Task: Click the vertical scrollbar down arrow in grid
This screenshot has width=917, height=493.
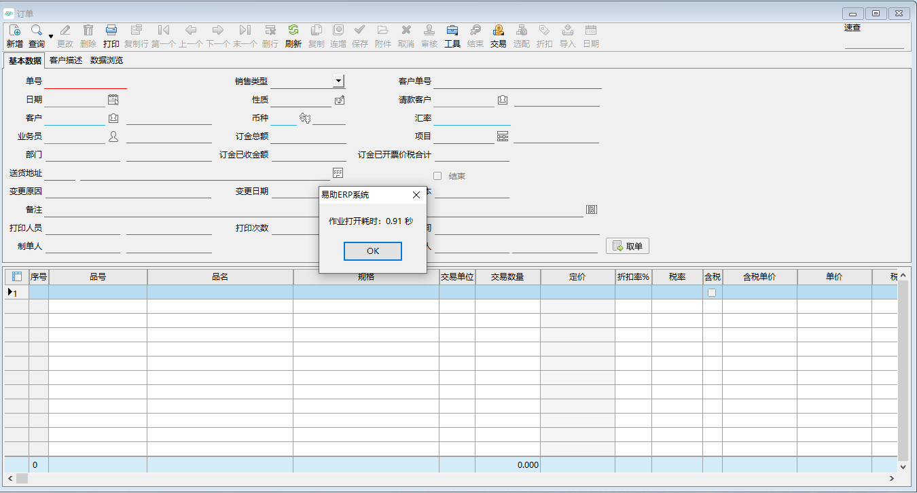Action: tap(903, 467)
